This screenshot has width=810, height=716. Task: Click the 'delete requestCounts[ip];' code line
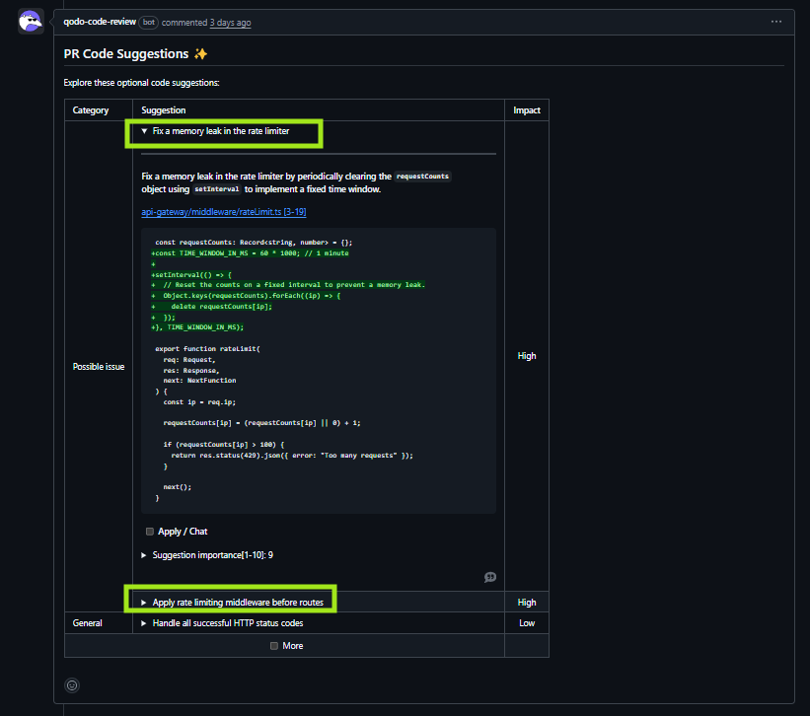coord(212,306)
